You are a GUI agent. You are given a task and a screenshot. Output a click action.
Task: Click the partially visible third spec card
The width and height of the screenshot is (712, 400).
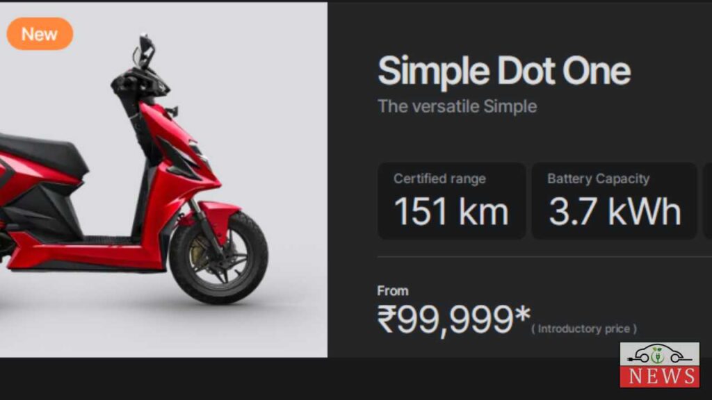click(707, 201)
